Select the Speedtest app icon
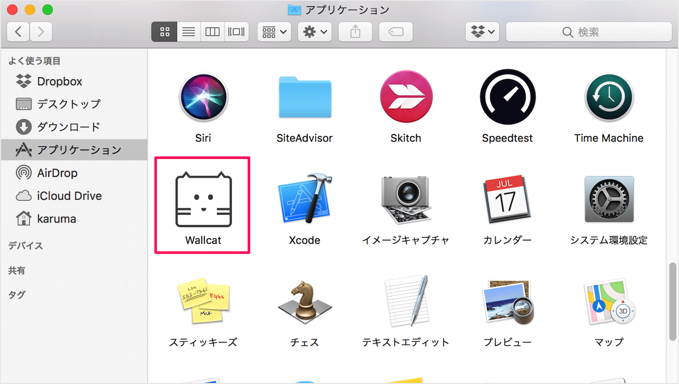 click(x=507, y=97)
